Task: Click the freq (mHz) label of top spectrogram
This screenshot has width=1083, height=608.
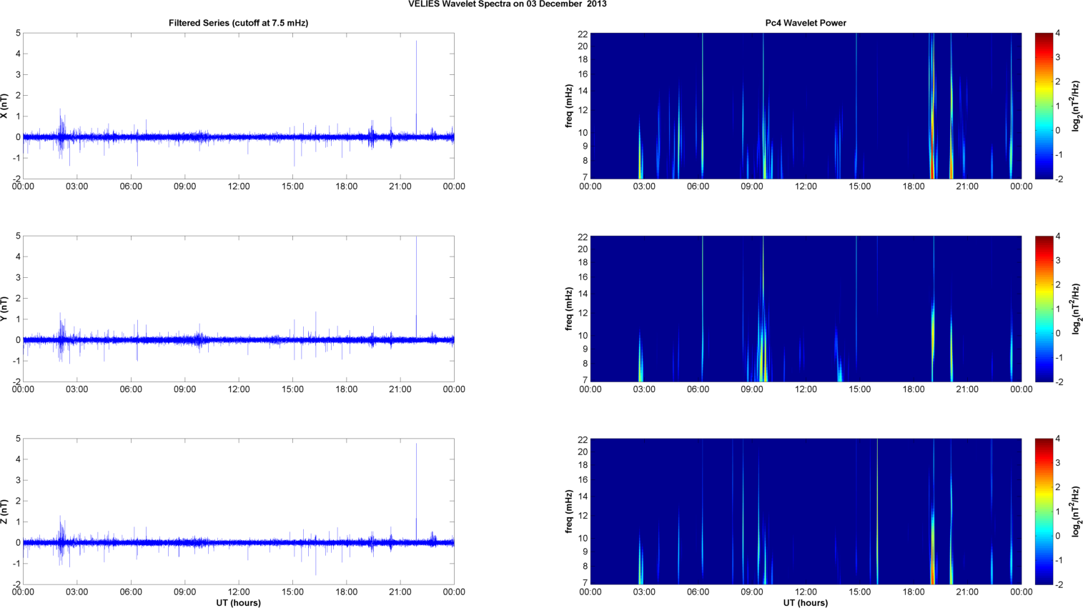Action: 569,106
